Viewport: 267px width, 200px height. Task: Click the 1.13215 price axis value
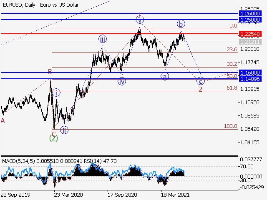[249, 89]
